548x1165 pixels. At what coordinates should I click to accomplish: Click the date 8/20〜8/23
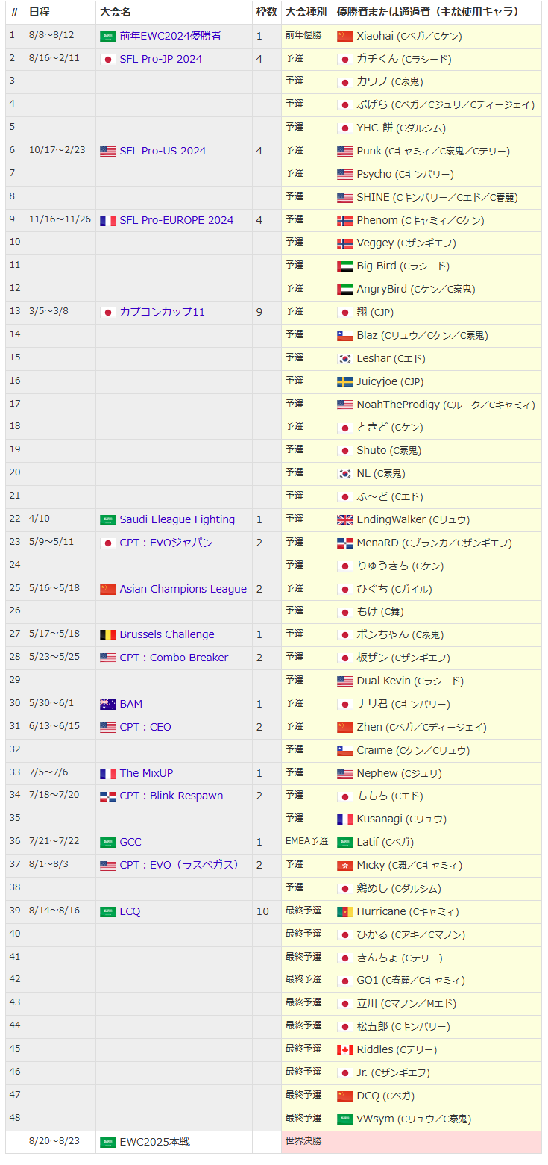tap(54, 1141)
